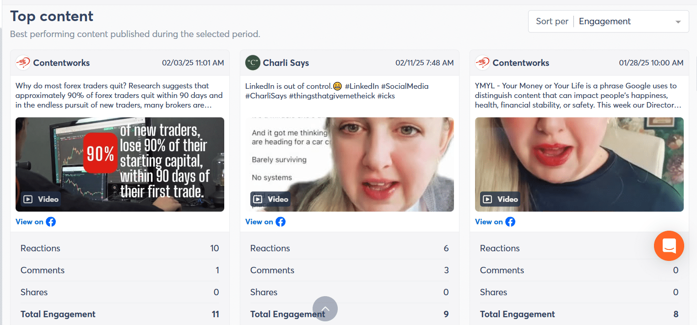Click the "Best performing content published" subtitle
Image resolution: width=697 pixels, height=325 pixels.
(x=135, y=34)
